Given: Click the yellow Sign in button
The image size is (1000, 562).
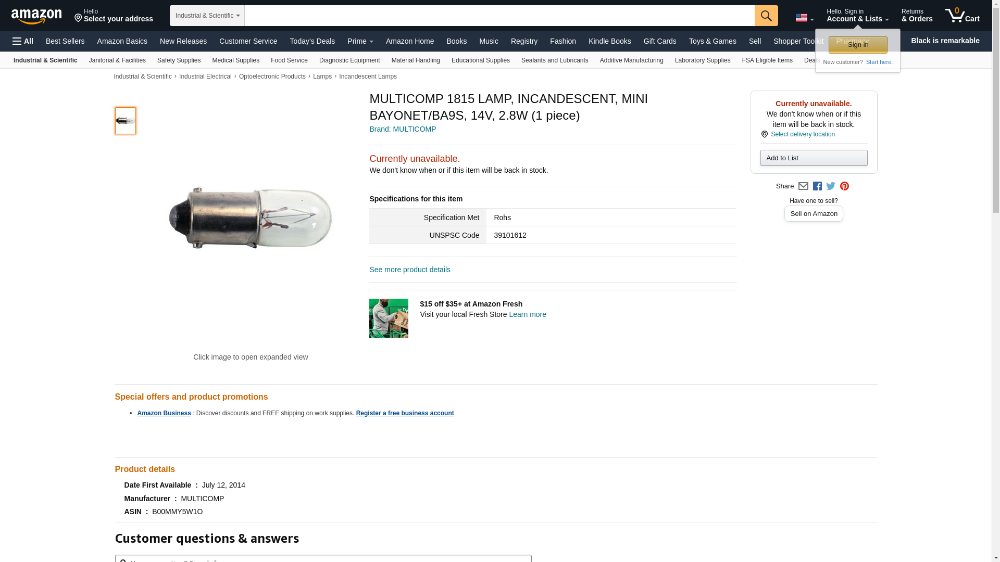Looking at the screenshot, I should point(858,45).
